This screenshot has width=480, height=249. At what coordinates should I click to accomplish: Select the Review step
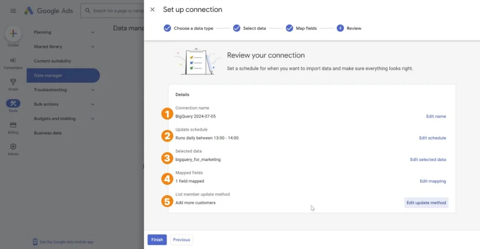(x=349, y=28)
